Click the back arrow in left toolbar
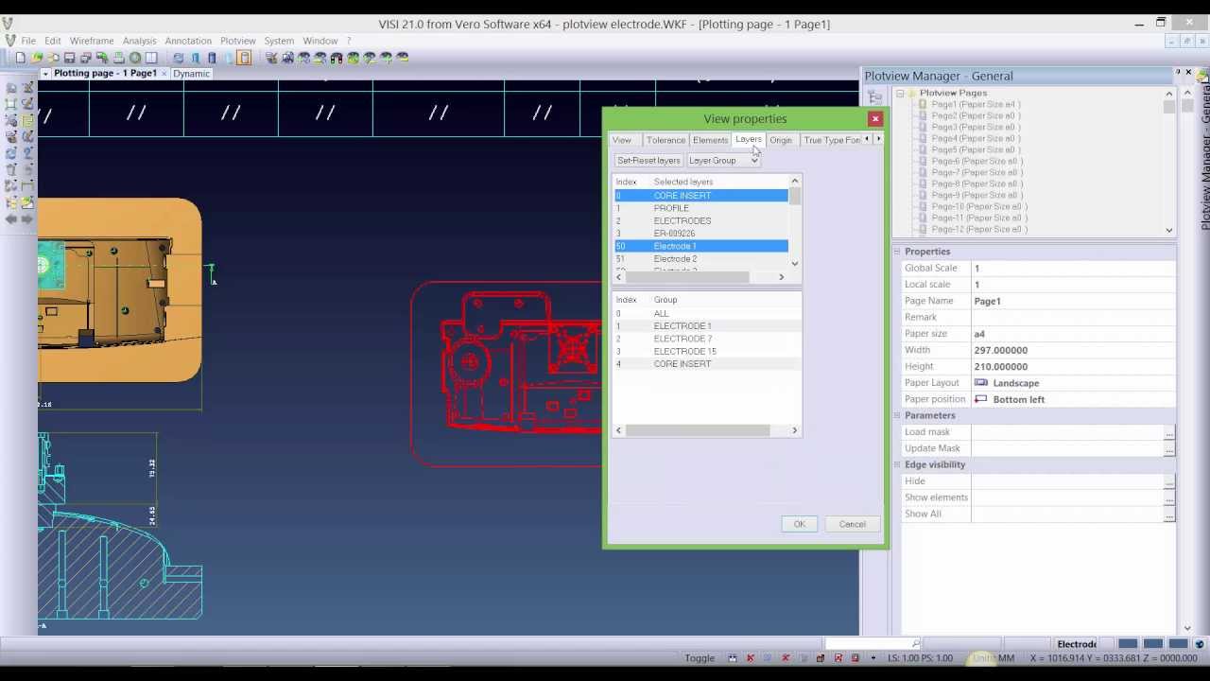1210x681 pixels. click(11, 218)
